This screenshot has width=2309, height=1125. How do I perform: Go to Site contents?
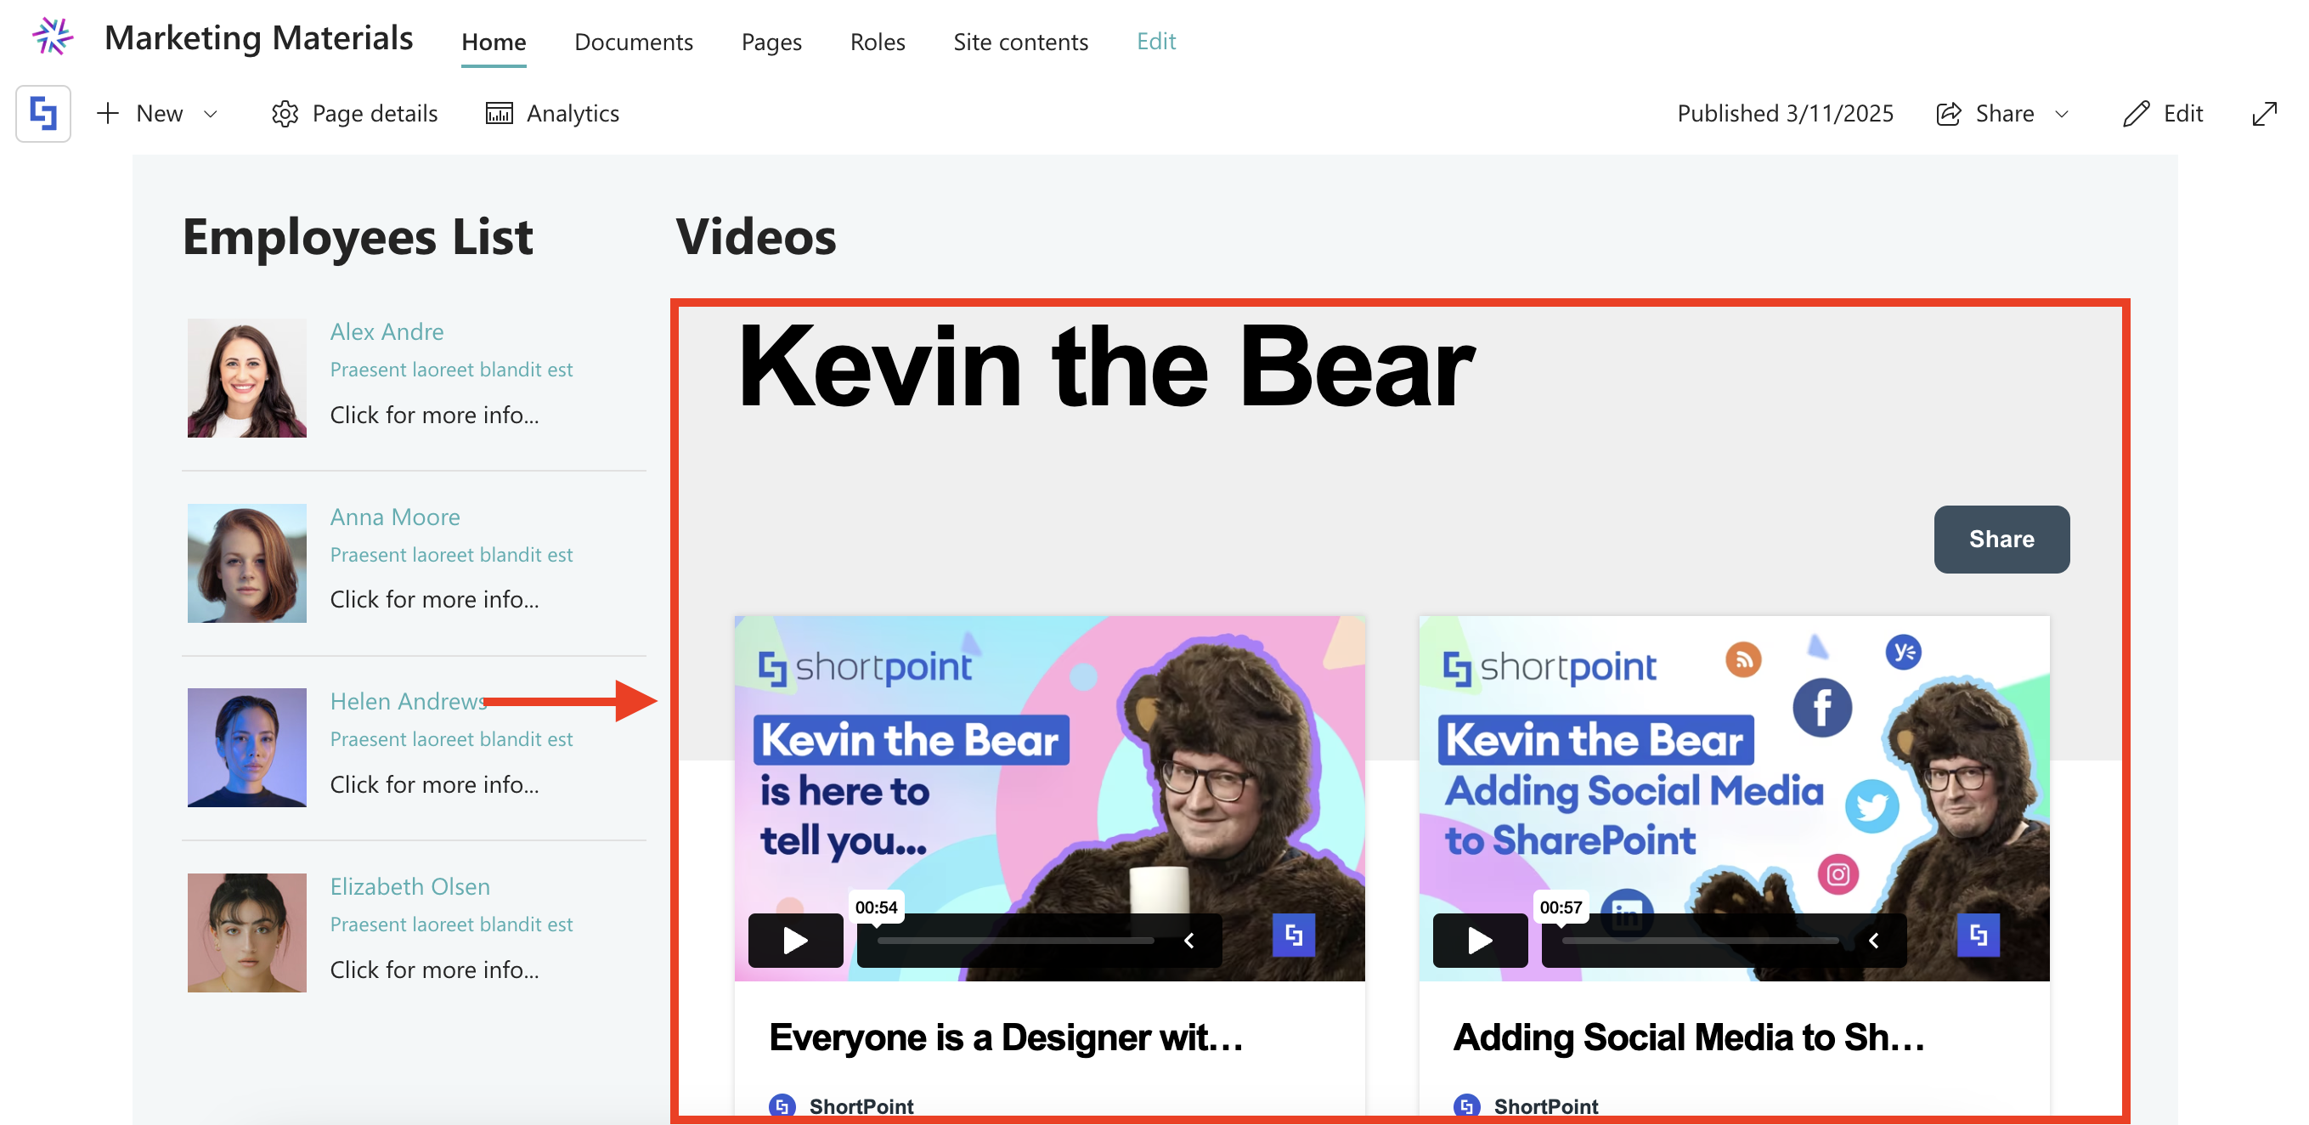1020,42
